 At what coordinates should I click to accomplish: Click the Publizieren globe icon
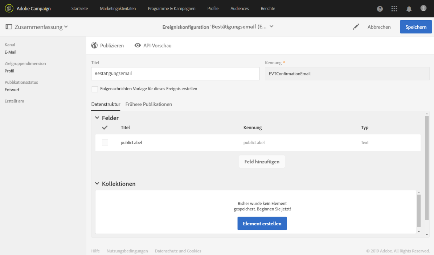pyautogui.click(x=94, y=45)
